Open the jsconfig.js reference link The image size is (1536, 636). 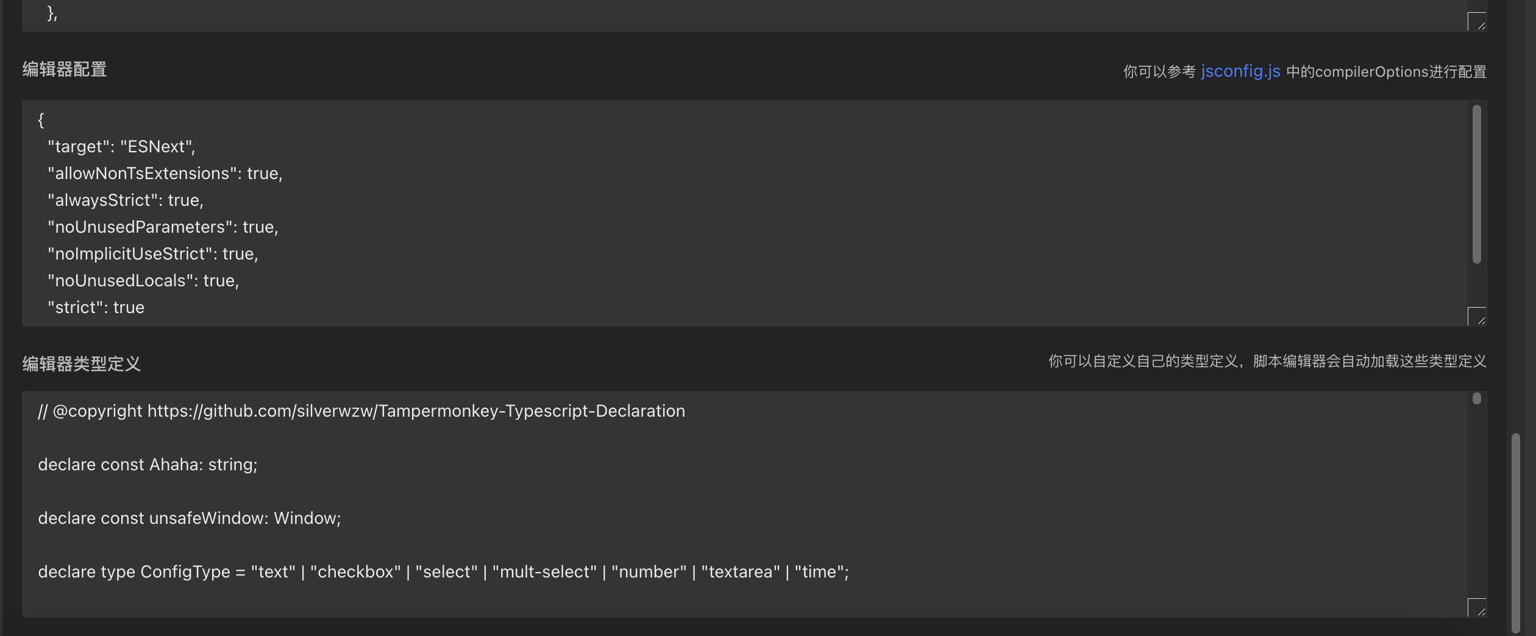click(1240, 71)
